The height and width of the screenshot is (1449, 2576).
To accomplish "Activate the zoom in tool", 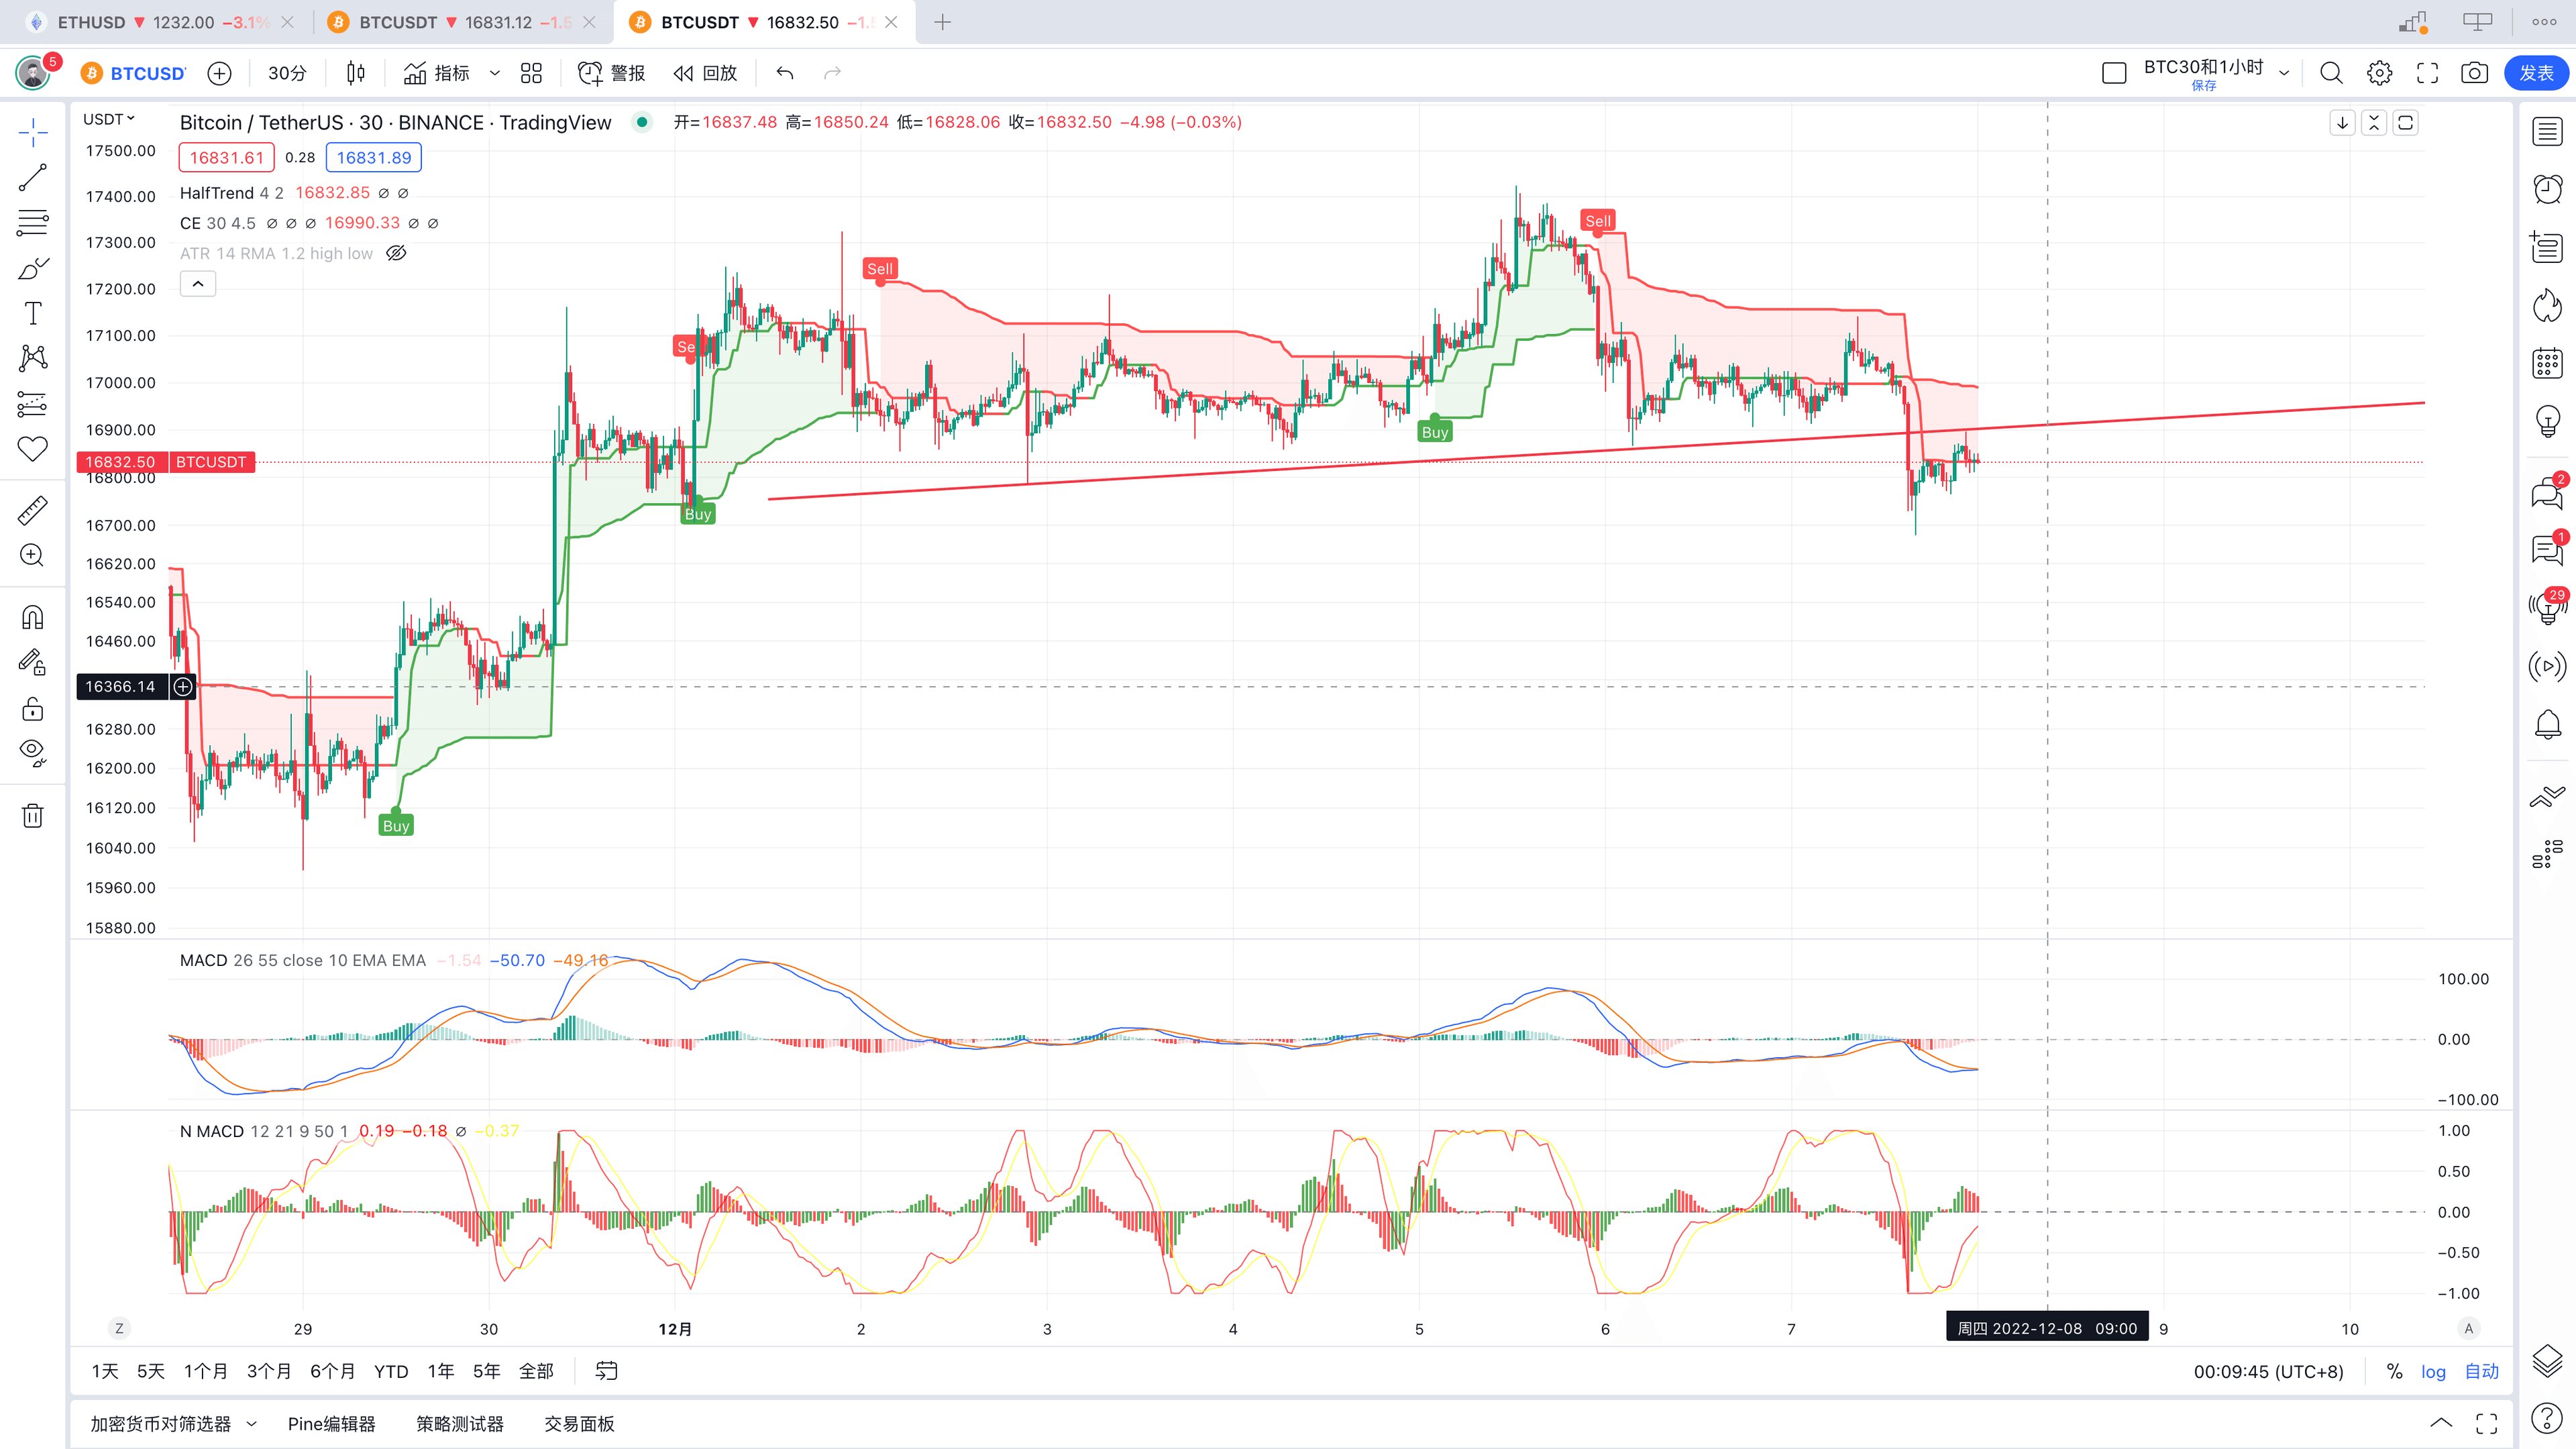I will [33, 555].
